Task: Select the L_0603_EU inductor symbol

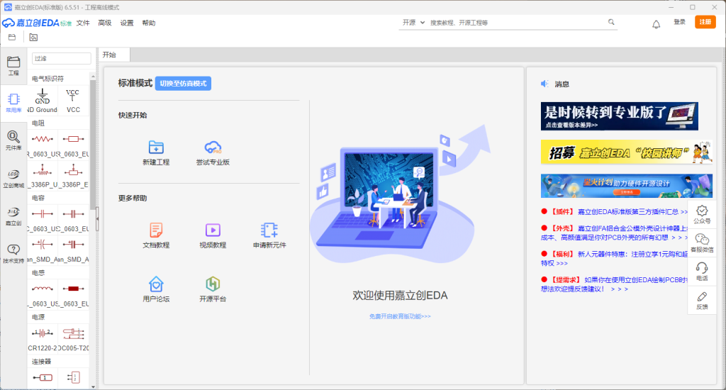Action: click(73, 295)
